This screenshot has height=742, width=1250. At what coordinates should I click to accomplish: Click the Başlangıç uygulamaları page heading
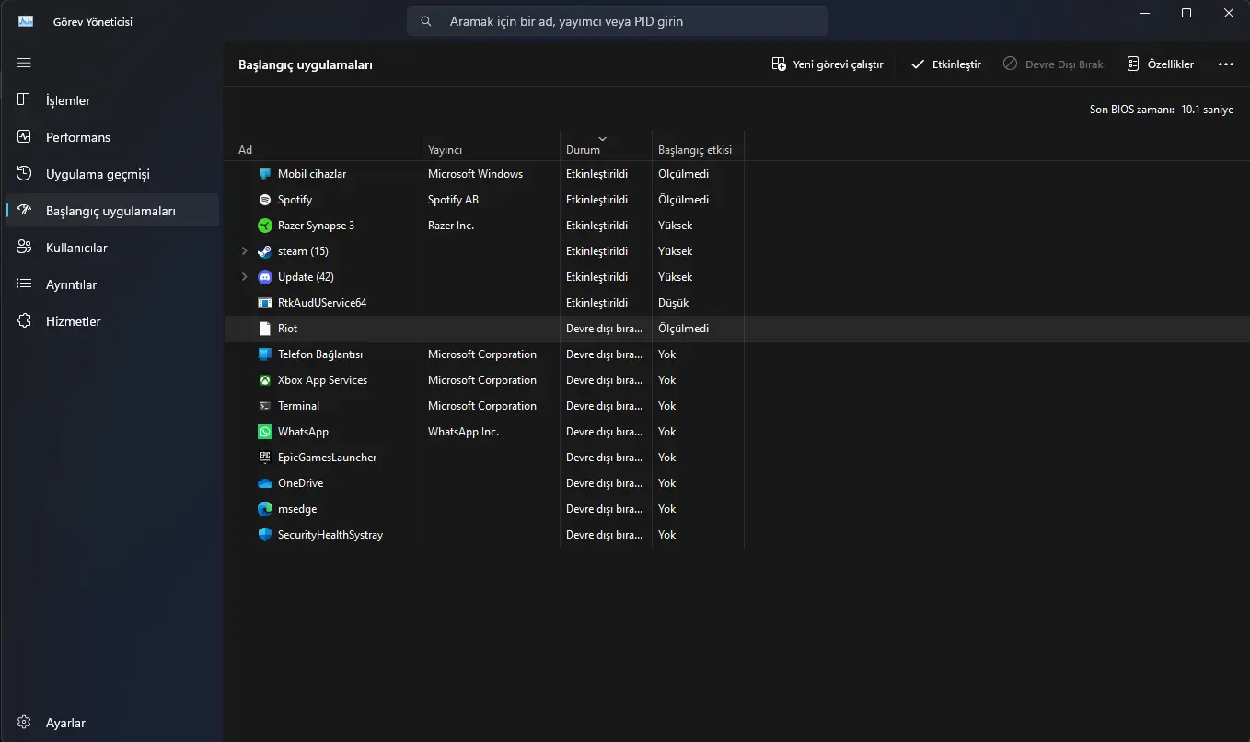coord(305,64)
